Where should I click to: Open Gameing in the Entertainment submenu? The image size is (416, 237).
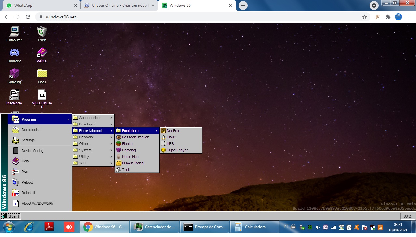[137, 150]
